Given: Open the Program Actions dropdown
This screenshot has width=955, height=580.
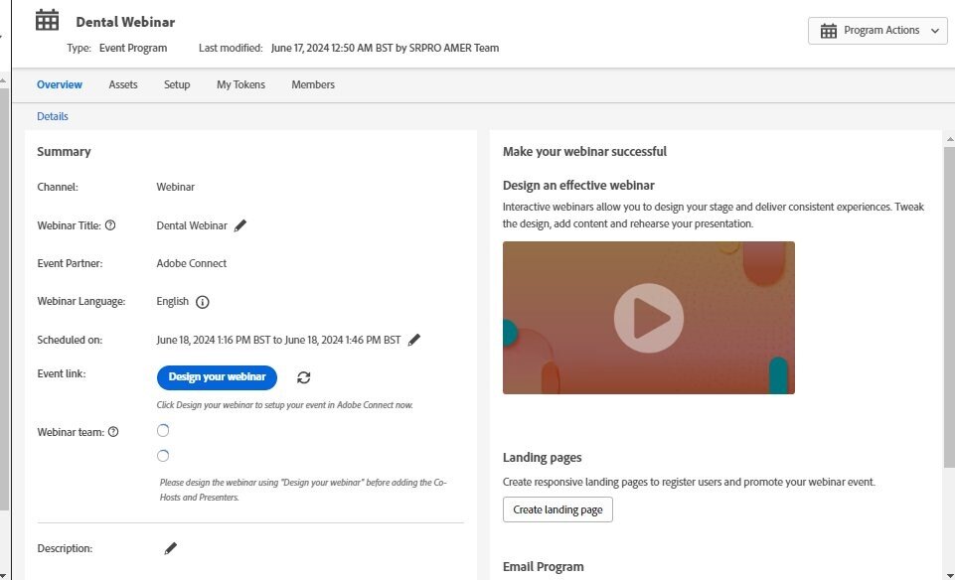Looking at the screenshot, I should tap(877, 31).
